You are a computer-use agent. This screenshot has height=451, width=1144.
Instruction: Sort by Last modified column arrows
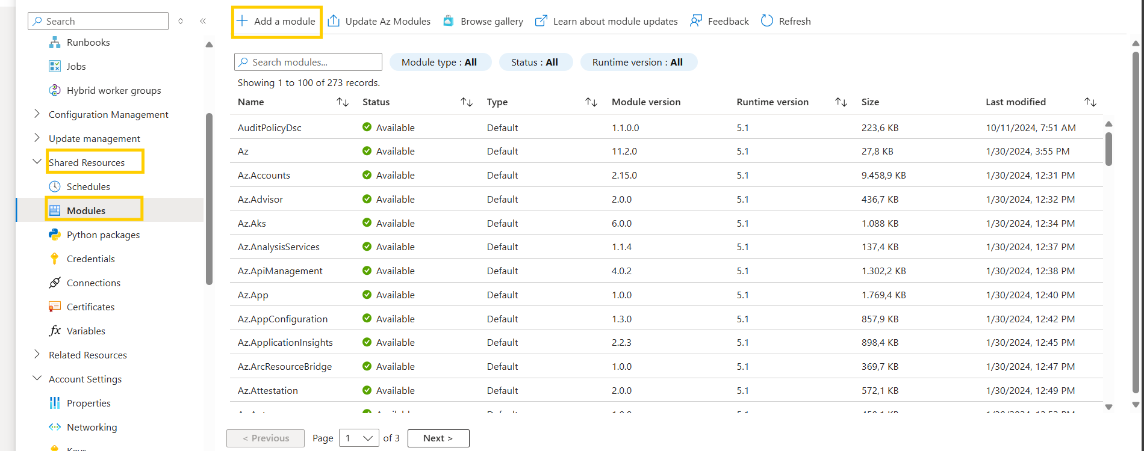1090,102
